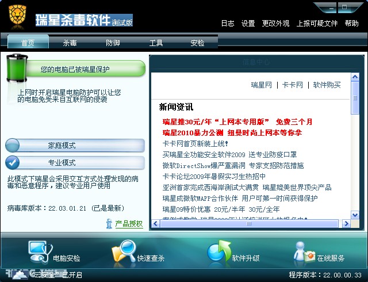Click the cloud security status icon
This screenshot has height=282, width=368.
tap(19, 275)
